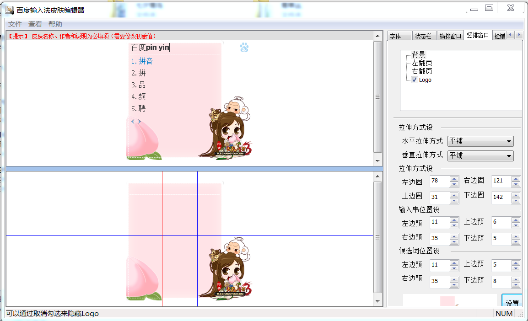
Task: Click the 下边预 field showing 8
Action: point(501,281)
